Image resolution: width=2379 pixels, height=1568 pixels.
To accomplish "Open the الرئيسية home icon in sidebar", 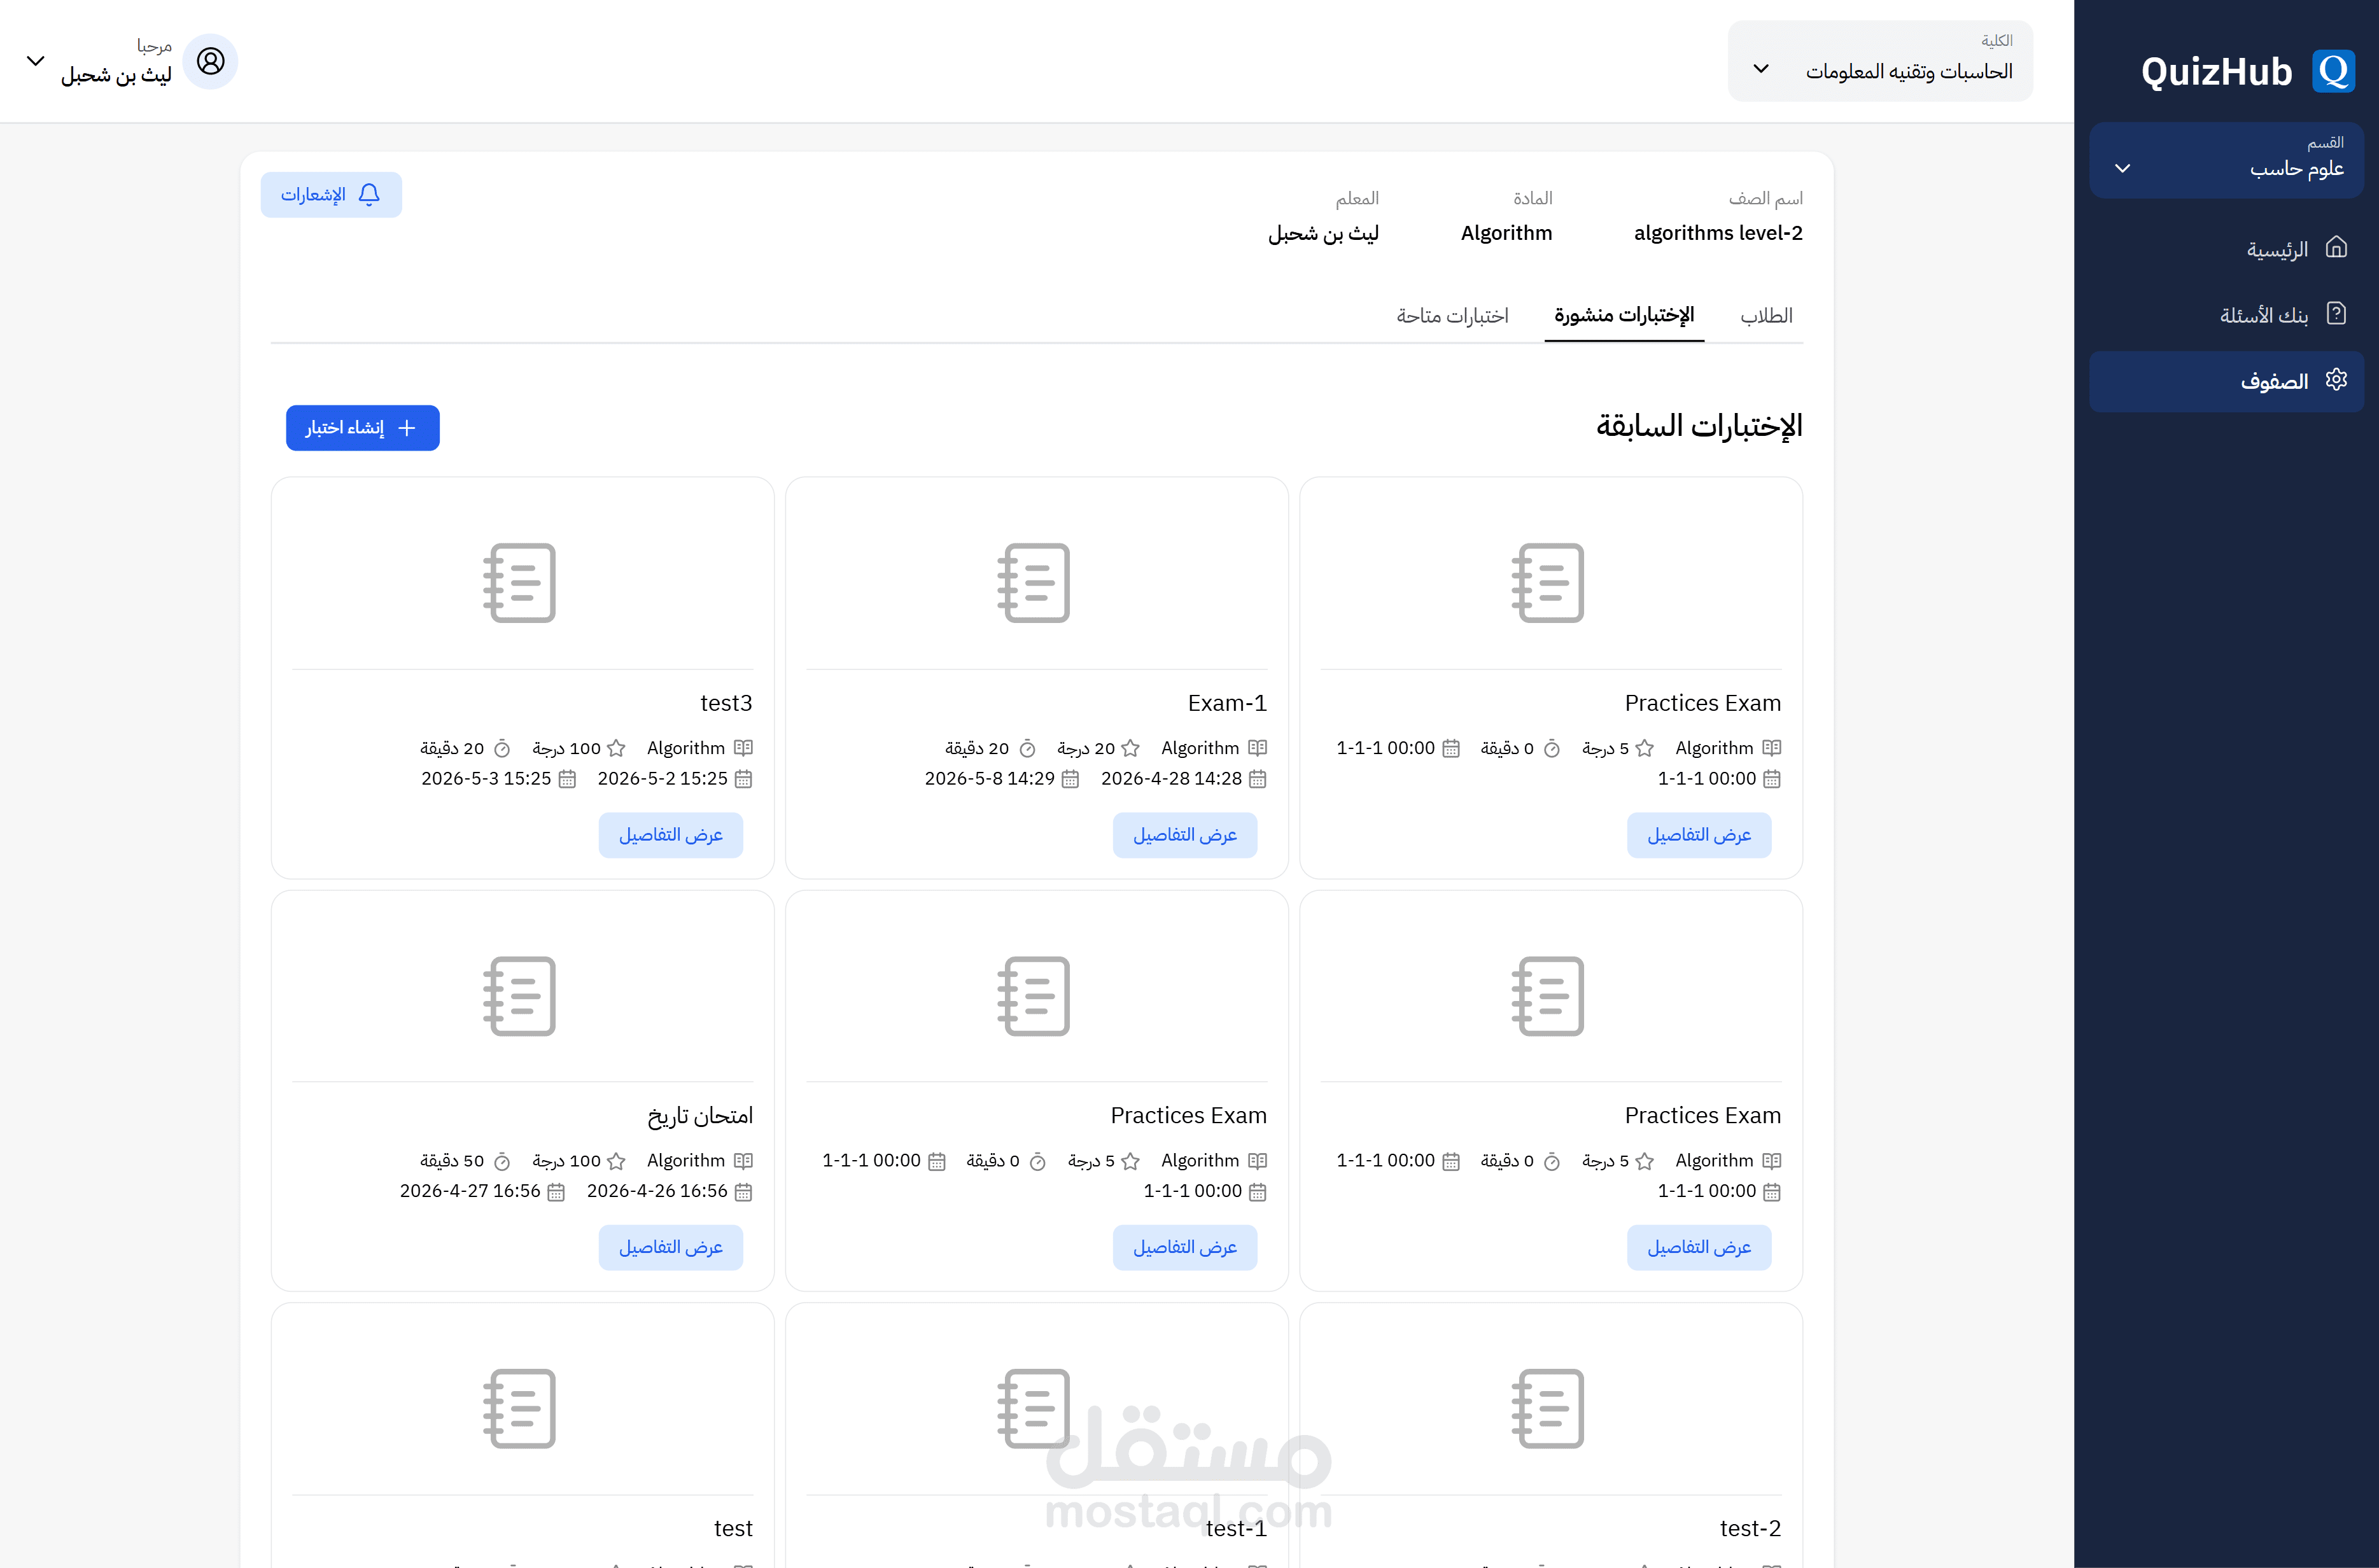I will click(2336, 247).
